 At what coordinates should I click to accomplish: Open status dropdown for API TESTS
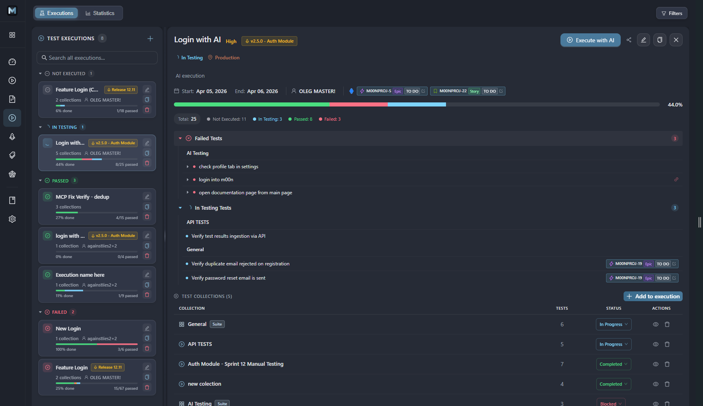pyautogui.click(x=613, y=344)
